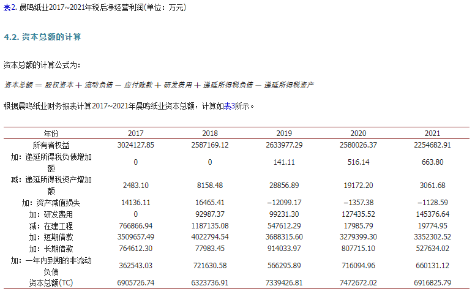Click the value 516.14
Viewport: 475px width, 297px height.
pos(358,162)
